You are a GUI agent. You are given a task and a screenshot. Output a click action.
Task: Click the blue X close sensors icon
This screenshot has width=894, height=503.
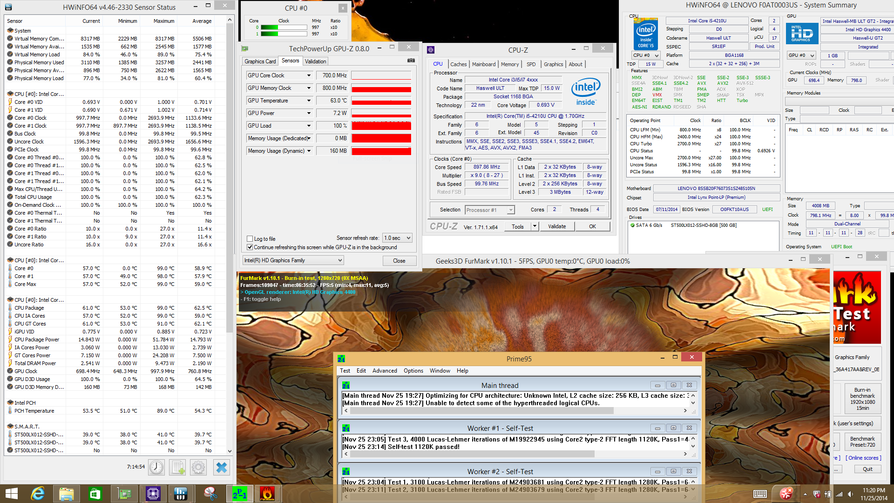(x=222, y=467)
